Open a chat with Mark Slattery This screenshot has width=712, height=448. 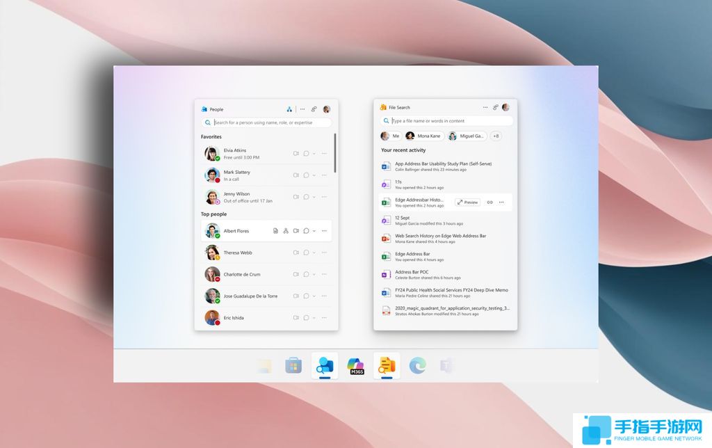pyautogui.click(x=306, y=175)
